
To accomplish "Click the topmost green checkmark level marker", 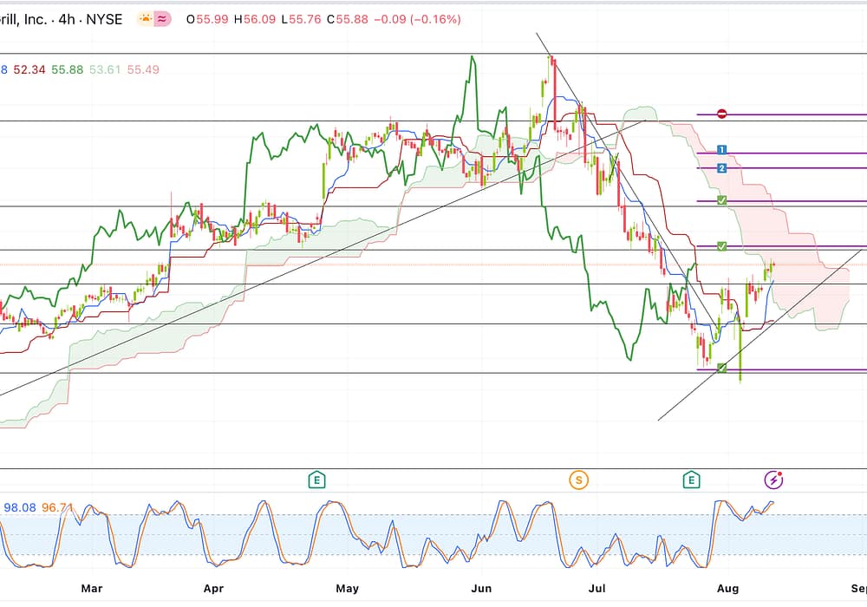I will (x=722, y=201).
